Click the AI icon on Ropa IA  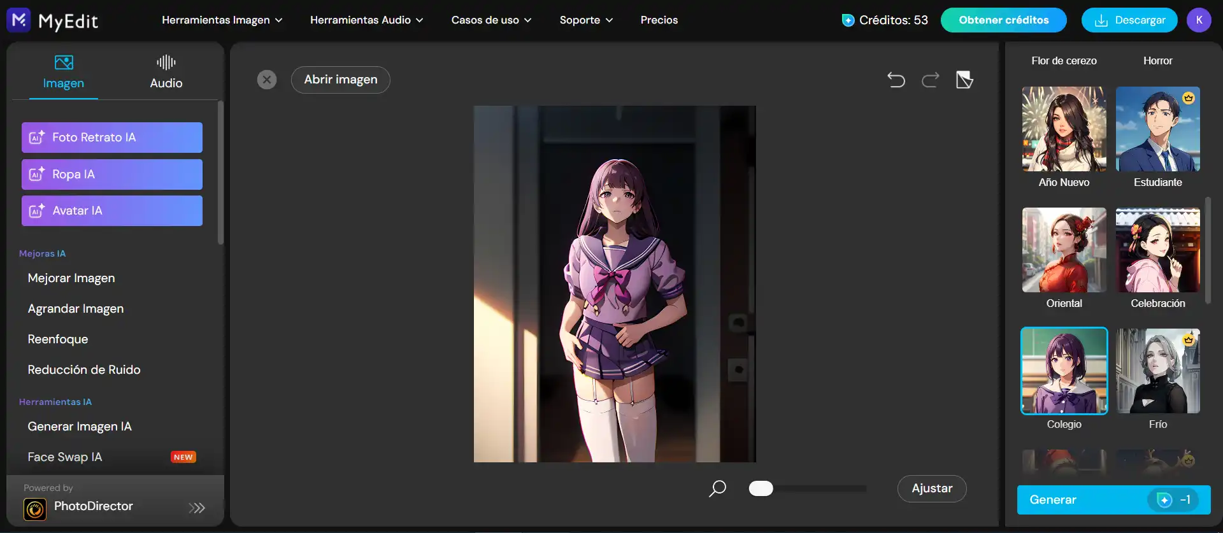click(x=37, y=174)
